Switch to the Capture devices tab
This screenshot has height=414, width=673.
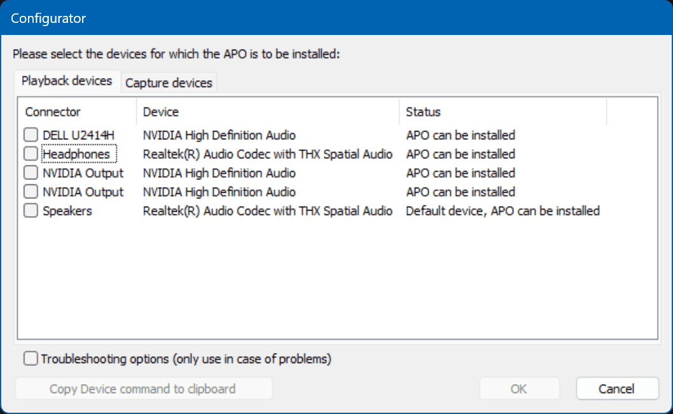click(169, 83)
